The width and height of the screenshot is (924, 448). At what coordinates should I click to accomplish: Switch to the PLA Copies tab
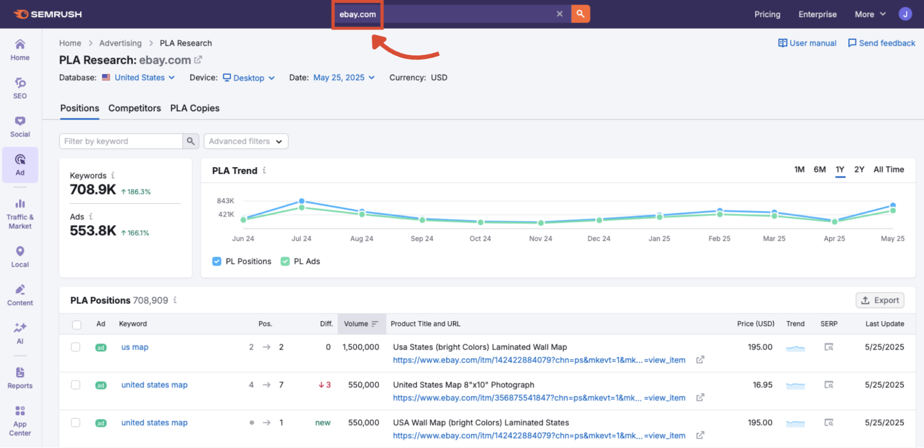pos(195,108)
